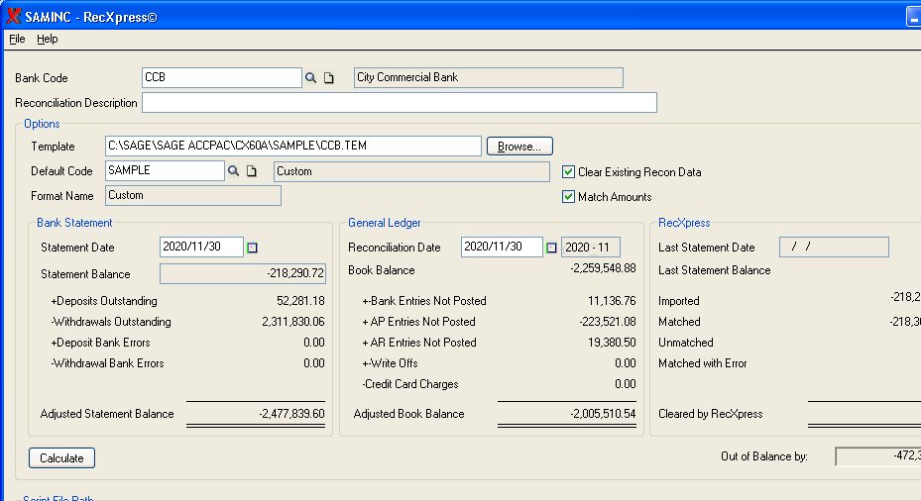This screenshot has width=921, height=501.
Task: Click the Statement Balance field
Action: tap(243, 274)
